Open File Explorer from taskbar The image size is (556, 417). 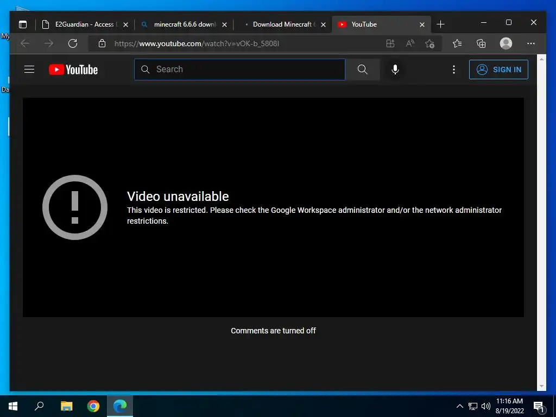coord(66,406)
